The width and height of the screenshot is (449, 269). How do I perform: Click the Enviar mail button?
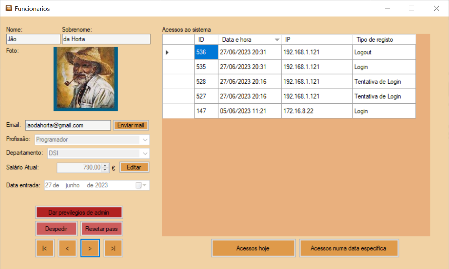pos(131,125)
